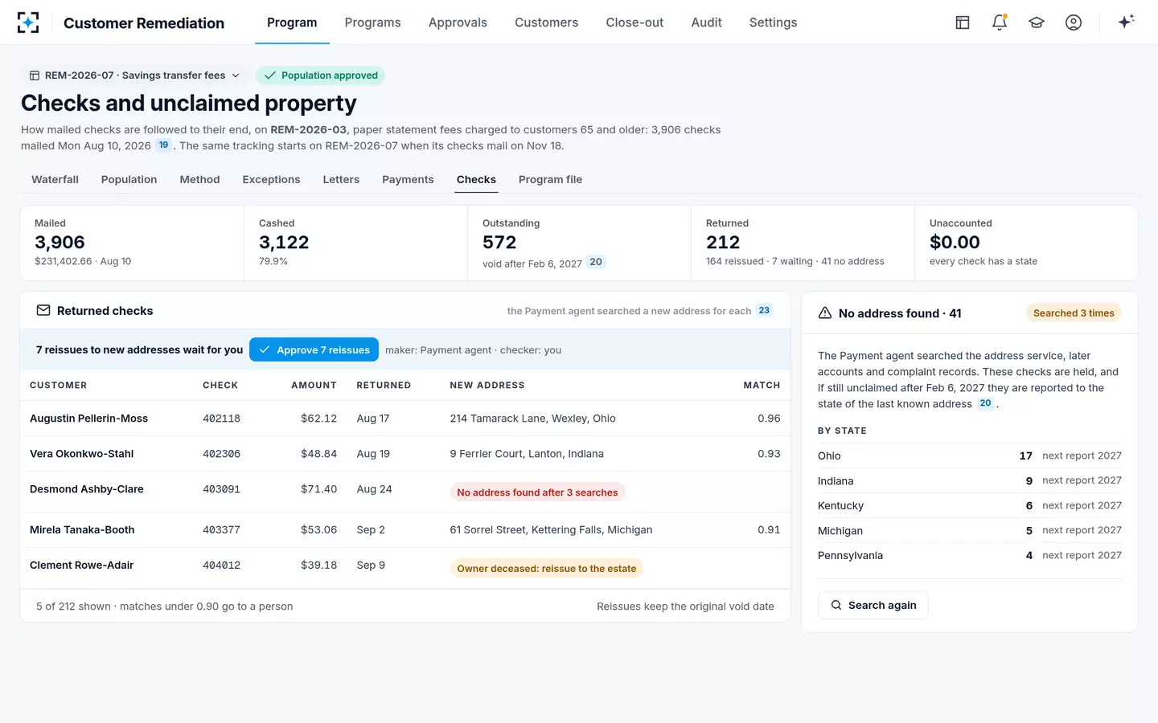Click the table icon before REM-2026-07
Viewport: 1158px width, 723px height.
35,76
